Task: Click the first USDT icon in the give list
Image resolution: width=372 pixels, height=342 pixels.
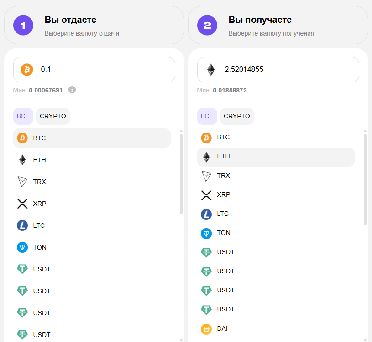Action: 22,269
